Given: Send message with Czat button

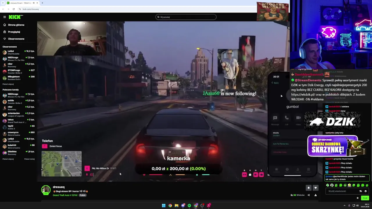Looking at the screenshot, I should (365, 198).
